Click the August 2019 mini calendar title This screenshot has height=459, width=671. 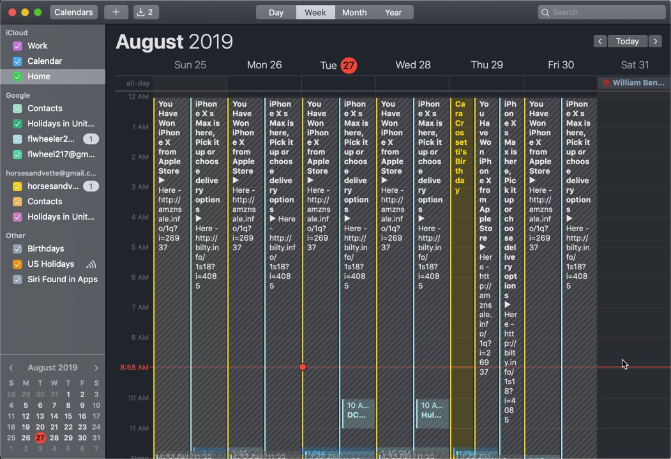coord(52,368)
